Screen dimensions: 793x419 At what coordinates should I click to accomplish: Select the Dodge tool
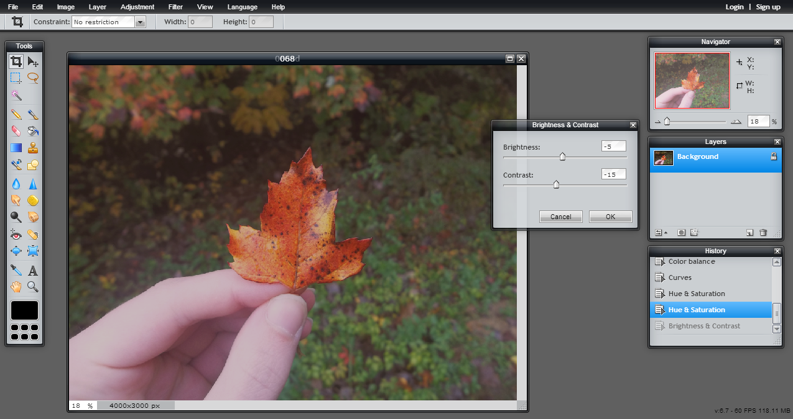[x=16, y=217]
